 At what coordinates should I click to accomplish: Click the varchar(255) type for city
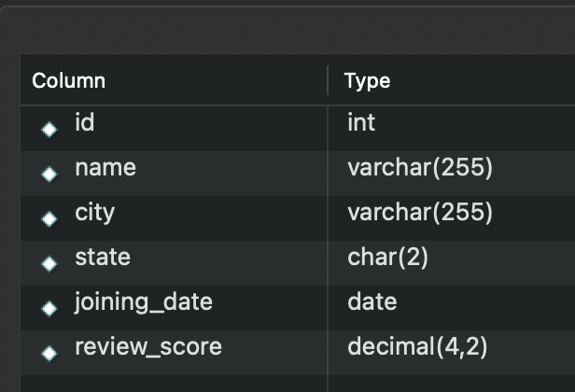[420, 212]
